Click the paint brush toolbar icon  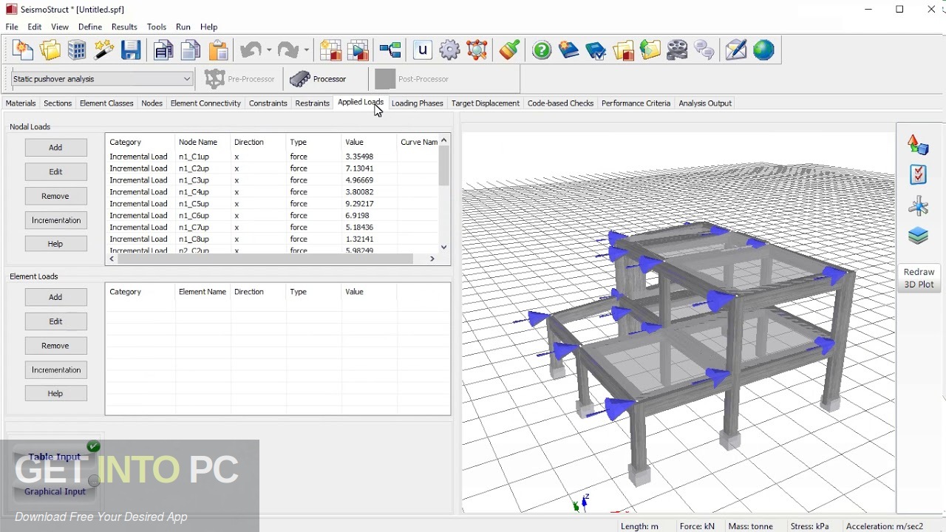tap(509, 50)
